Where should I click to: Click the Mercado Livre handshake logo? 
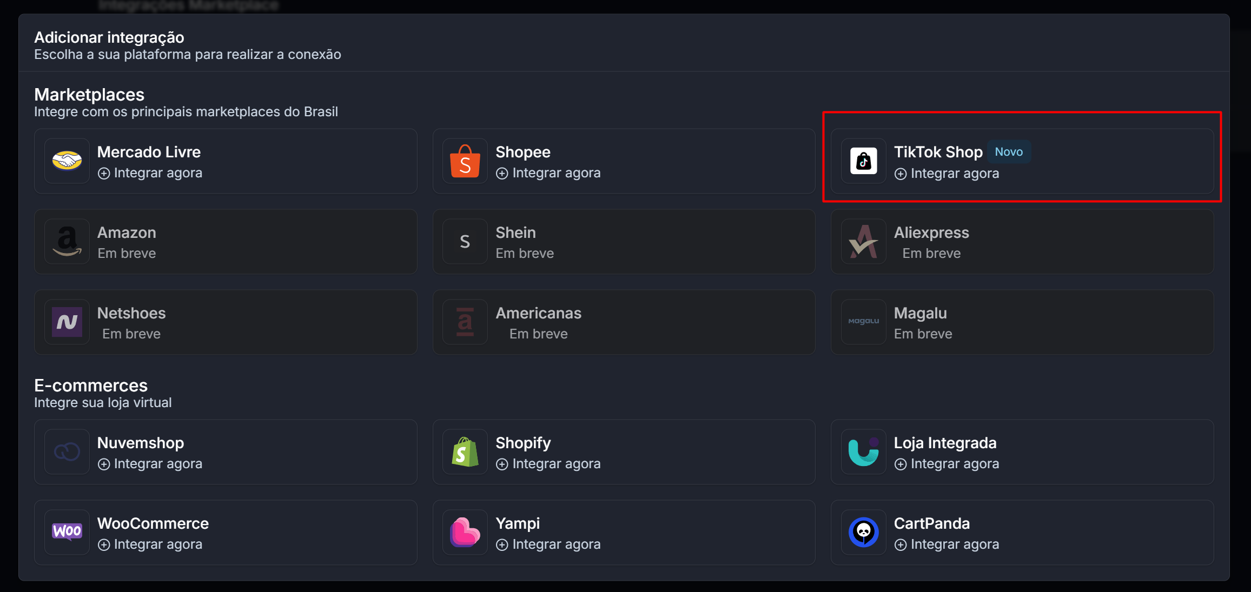pos(67,161)
